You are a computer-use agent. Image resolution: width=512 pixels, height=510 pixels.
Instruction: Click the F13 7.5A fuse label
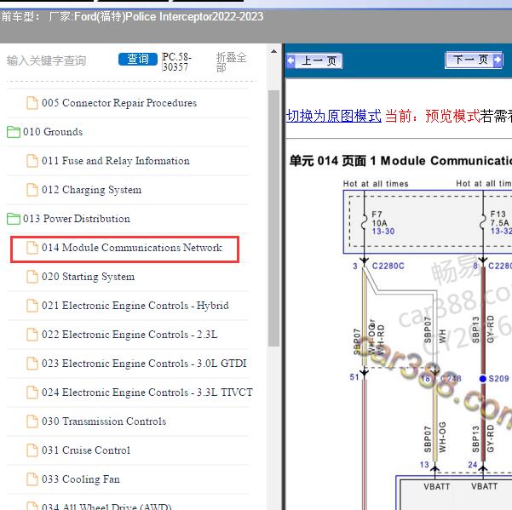(499, 219)
